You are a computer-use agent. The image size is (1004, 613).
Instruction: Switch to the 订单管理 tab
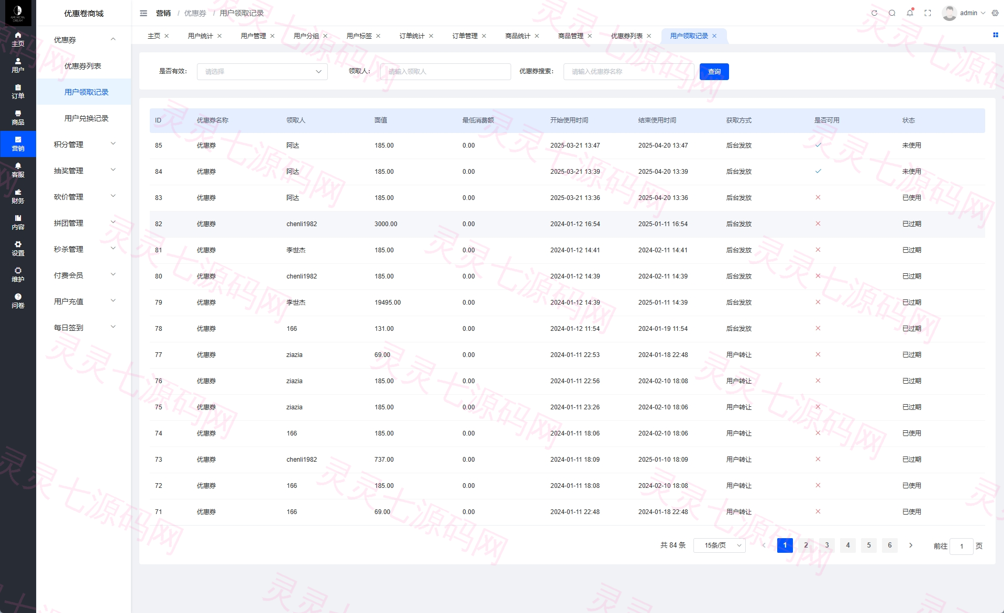pyautogui.click(x=465, y=36)
